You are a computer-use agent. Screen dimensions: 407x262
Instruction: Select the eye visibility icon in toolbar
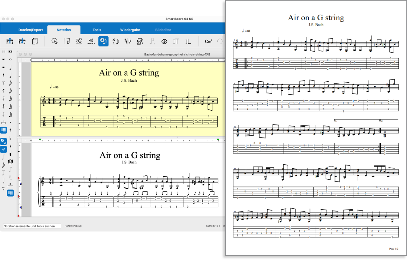(x=164, y=41)
